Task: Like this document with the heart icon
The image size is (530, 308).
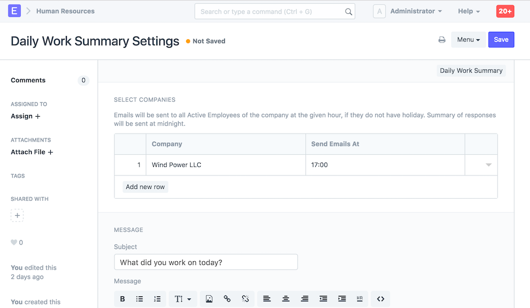Action: tap(14, 243)
